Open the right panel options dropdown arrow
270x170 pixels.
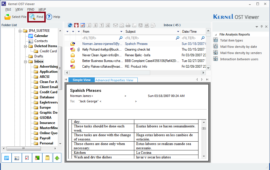click(257, 27)
